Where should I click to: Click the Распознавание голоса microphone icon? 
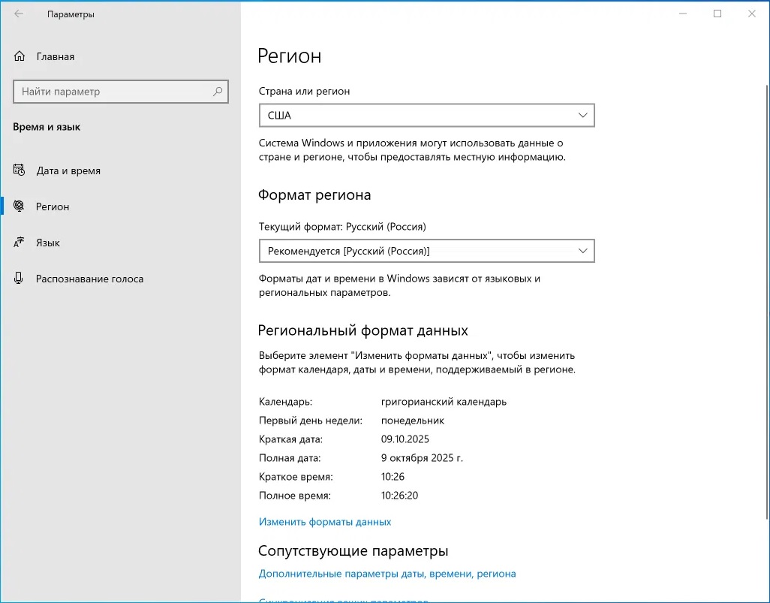[20, 279]
